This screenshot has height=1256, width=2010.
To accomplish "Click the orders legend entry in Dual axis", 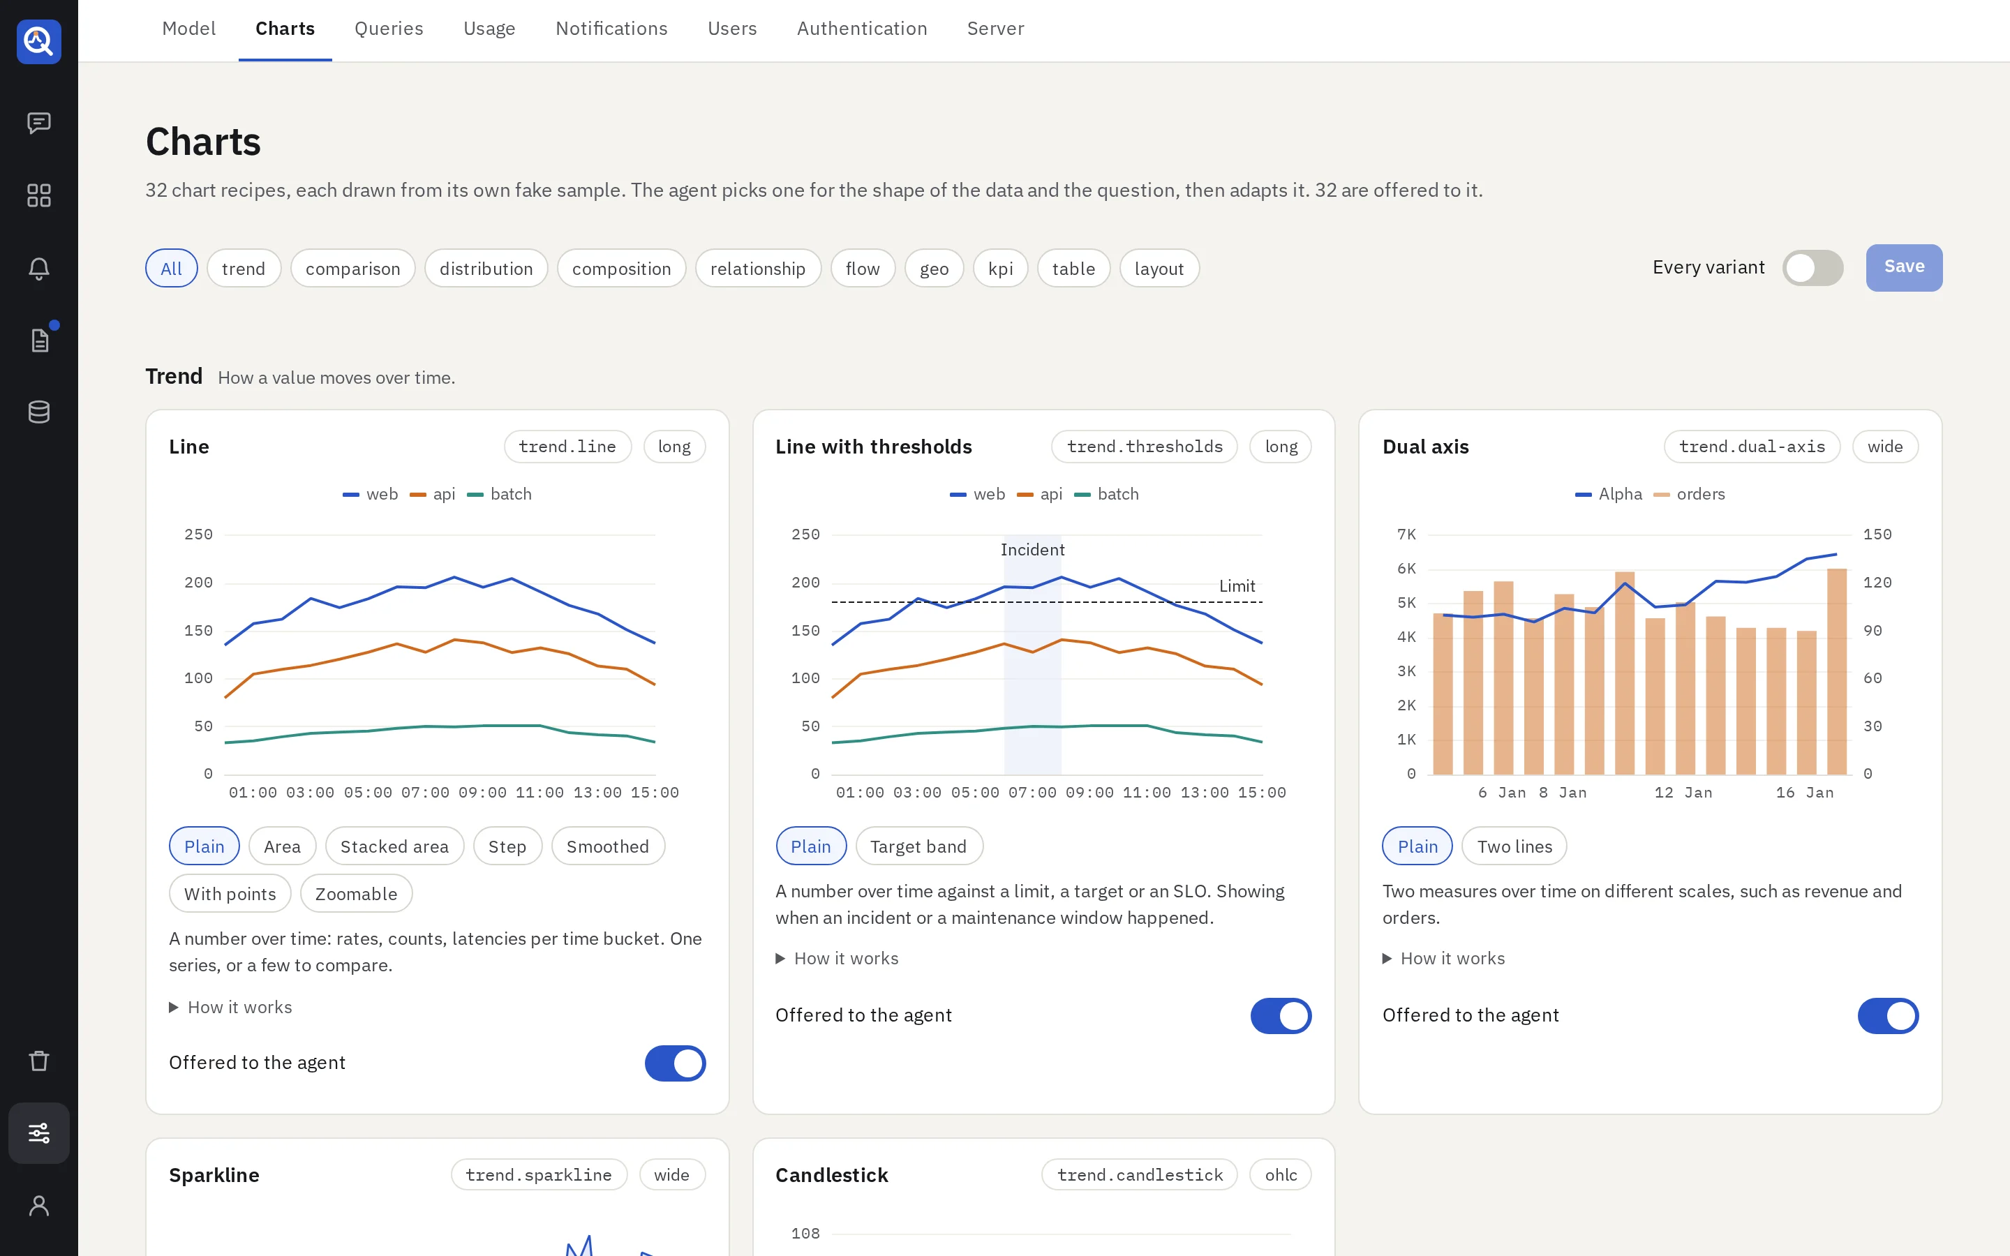I will (1690, 494).
